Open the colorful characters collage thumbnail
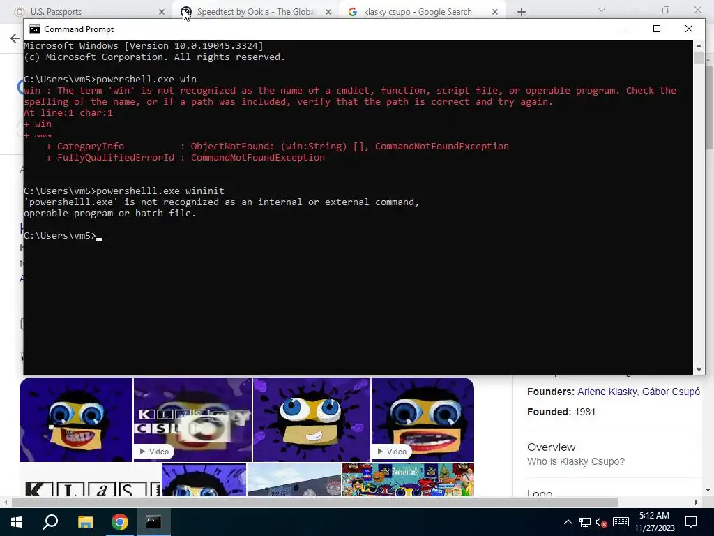 (408, 479)
